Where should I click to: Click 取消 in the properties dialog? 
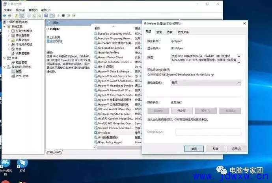click(x=216, y=149)
